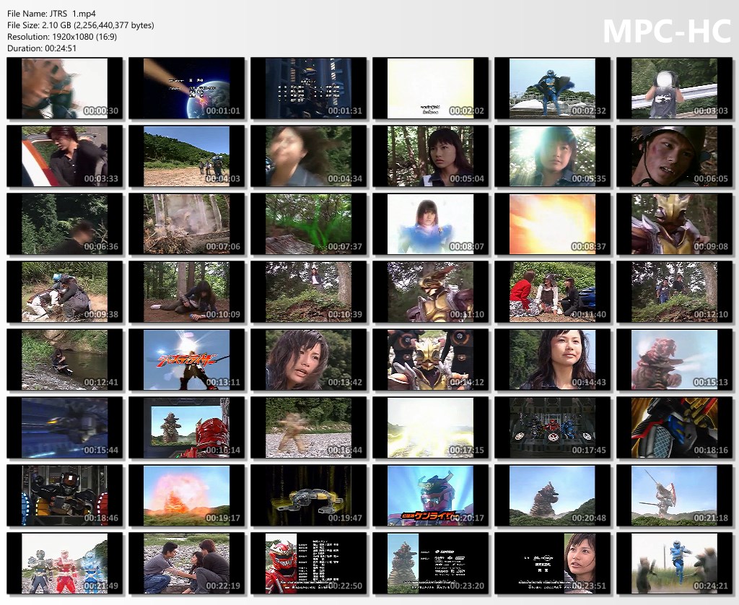
Task: View the thumbnail at 00:16:14
Action: [x=187, y=427]
